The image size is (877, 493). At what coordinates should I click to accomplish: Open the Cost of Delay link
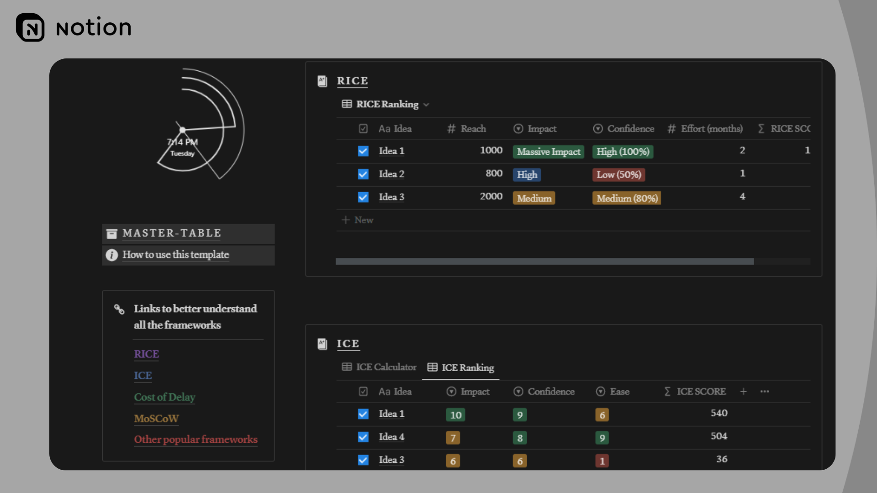pyautogui.click(x=164, y=397)
